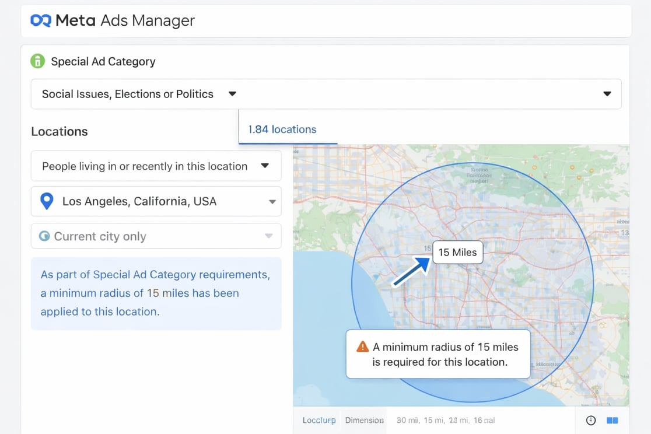Click the Meta infinity logo
Image resolution: width=651 pixels, height=434 pixels.
click(41, 21)
